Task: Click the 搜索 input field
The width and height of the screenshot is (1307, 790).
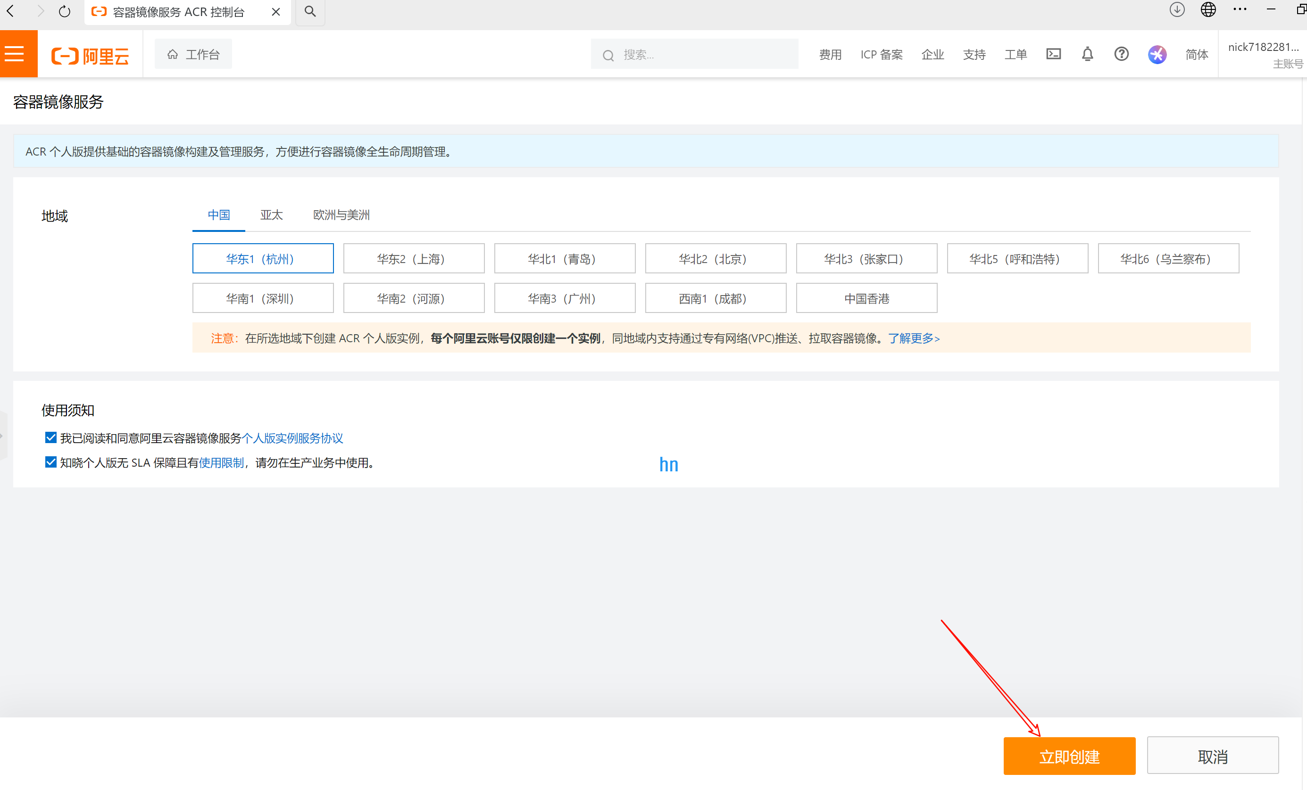Action: [700, 55]
